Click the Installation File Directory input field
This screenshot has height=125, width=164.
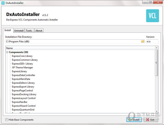[75, 41]
